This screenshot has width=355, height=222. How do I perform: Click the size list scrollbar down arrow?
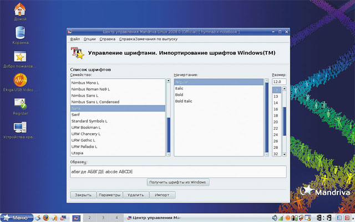click(285, 154)
